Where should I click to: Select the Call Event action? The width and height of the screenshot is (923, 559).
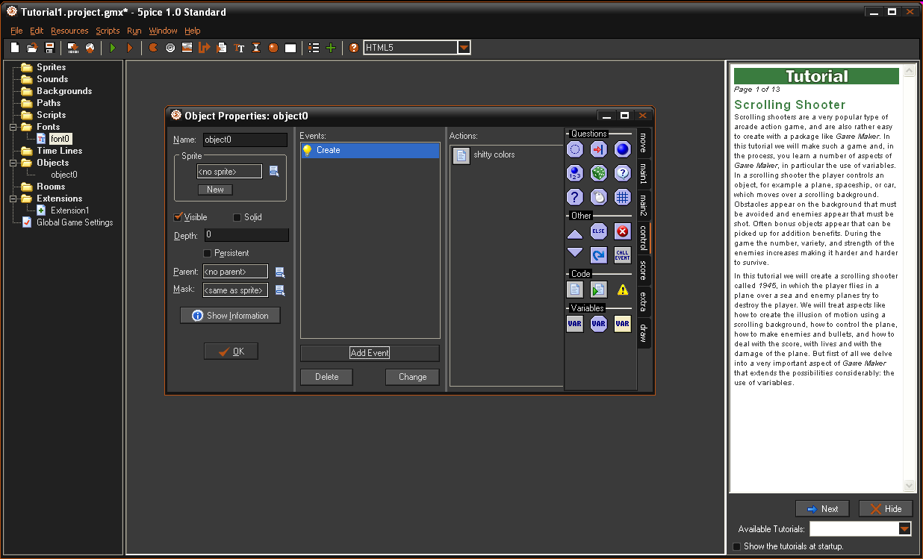tap(622, 254)
